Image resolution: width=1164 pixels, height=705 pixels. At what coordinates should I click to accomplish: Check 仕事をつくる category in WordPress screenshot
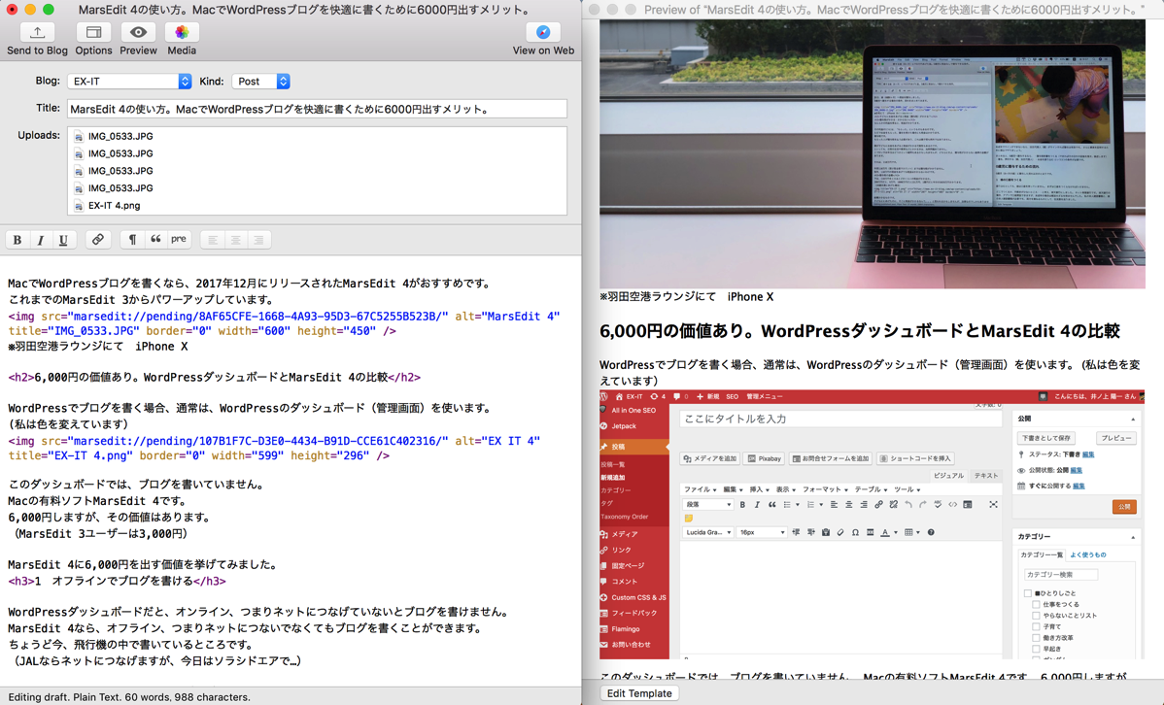pyautogui.click(x=1037, y=604)
